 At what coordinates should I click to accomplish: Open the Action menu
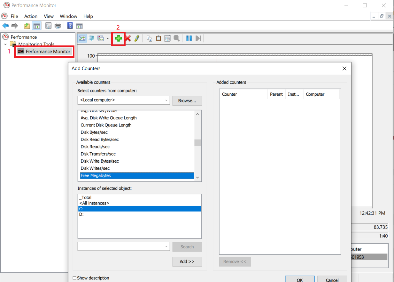coord(31,16)
